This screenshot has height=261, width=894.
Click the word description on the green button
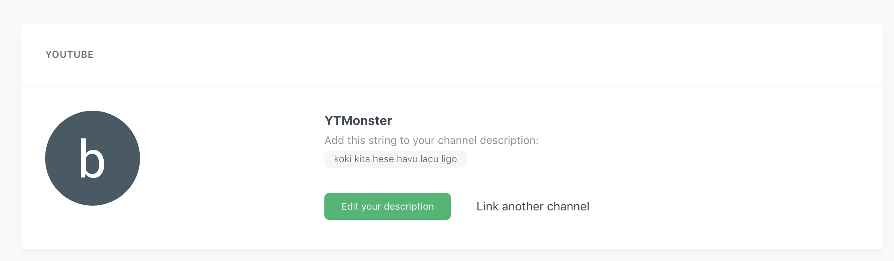pyautogui.click(x=409, y=206)
